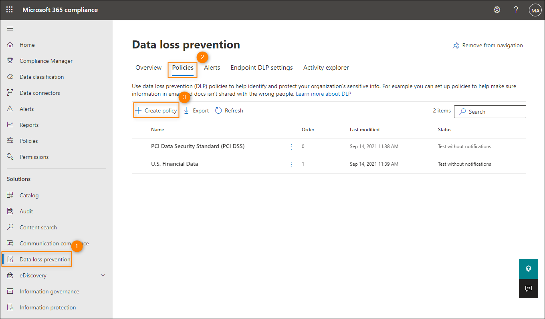
Task: Click the eDiscovery icon
Action: [10, 275]
